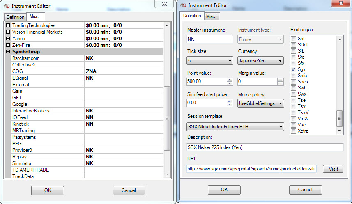Check the Snfe exchange checkbox

click(293, 76)
